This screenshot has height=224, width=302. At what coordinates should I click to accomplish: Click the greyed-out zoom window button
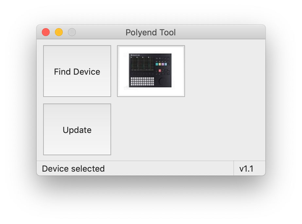click(72, 32)
